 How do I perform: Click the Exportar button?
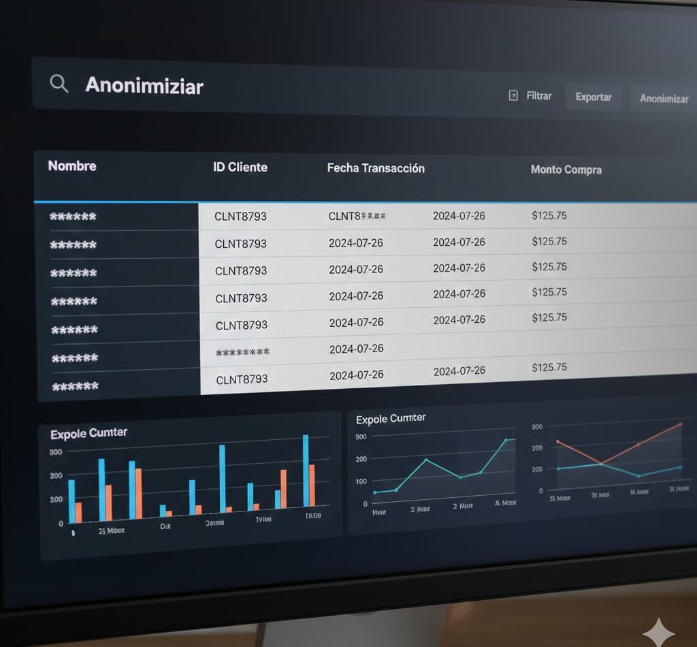[x=593, y=97]
